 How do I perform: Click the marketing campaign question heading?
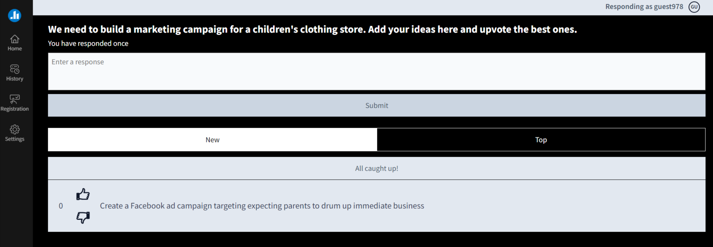[312, 29]
